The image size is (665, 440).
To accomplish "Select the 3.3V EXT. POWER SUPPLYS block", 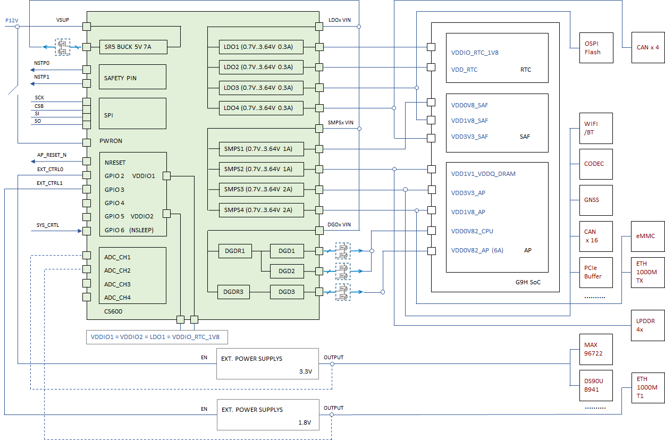I will [x=267, y=363].
